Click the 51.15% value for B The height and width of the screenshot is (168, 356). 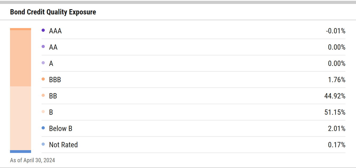(x=335, y=112)
